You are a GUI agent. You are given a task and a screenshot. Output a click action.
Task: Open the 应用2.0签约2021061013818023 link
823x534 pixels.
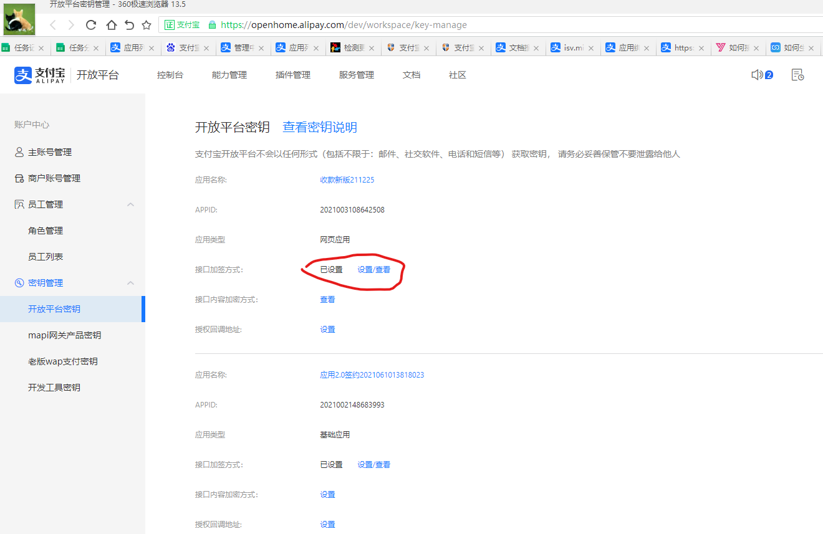point(372,375)
